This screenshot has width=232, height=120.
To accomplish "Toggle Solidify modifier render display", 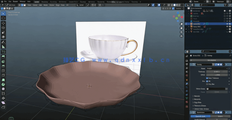I will click(221, 65).
